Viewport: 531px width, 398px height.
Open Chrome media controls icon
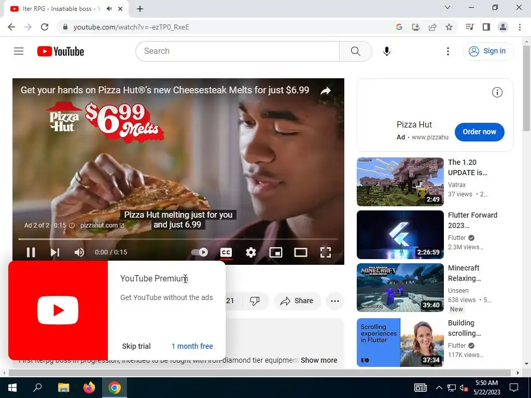[x=469, y=27]
